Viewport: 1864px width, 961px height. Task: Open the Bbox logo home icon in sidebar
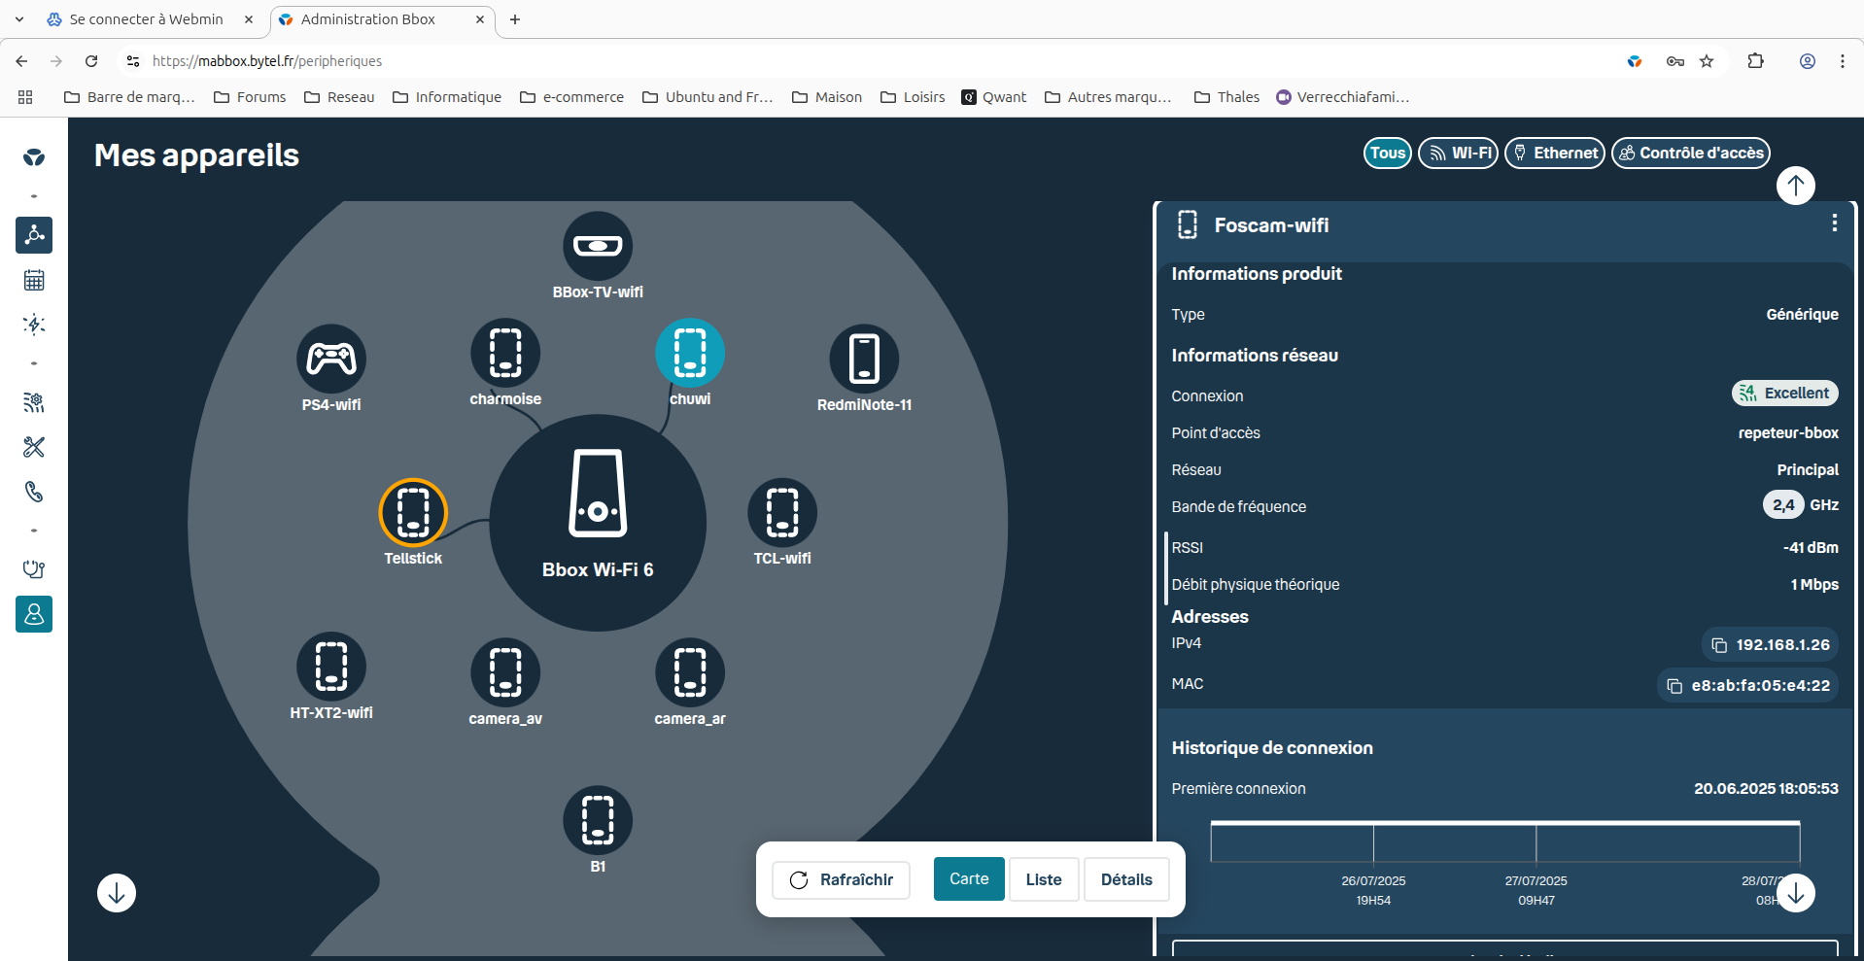[x=34, y=157]
